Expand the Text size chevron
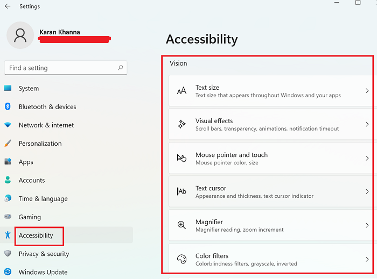 point(367,91)
